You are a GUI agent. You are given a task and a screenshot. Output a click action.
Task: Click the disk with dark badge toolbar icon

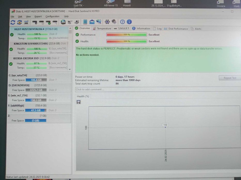[35, 22]
